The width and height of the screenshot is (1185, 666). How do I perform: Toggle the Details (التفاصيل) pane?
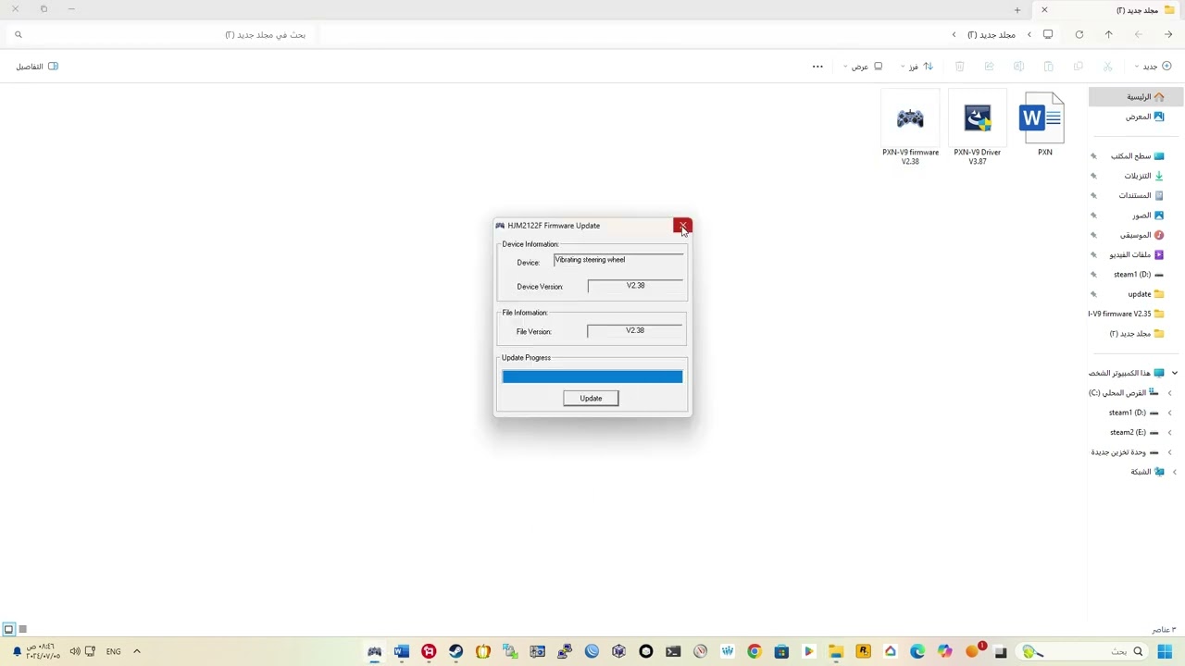(37, 67)
